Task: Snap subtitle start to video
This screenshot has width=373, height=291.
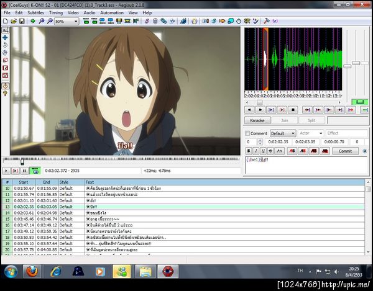Action: 103,21
